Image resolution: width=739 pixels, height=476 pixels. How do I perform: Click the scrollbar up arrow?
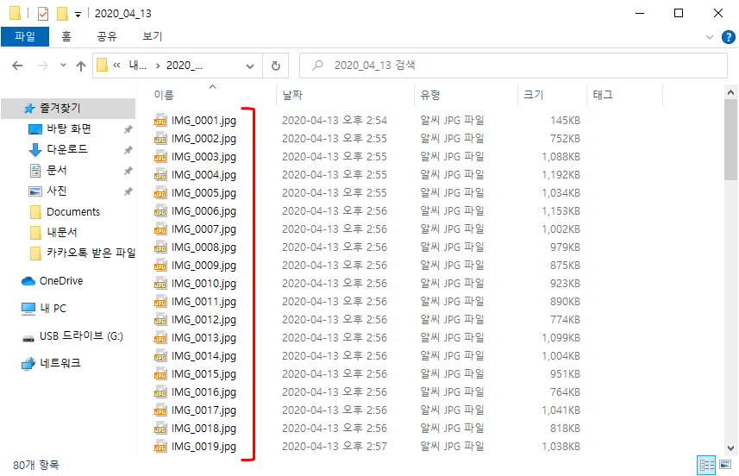pos(731,92)
